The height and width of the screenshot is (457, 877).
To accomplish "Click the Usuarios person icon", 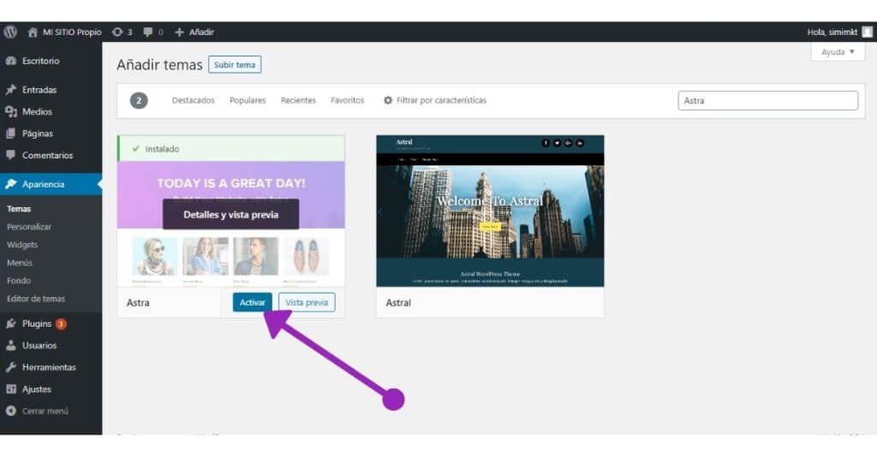I will (x=10, y=345).
